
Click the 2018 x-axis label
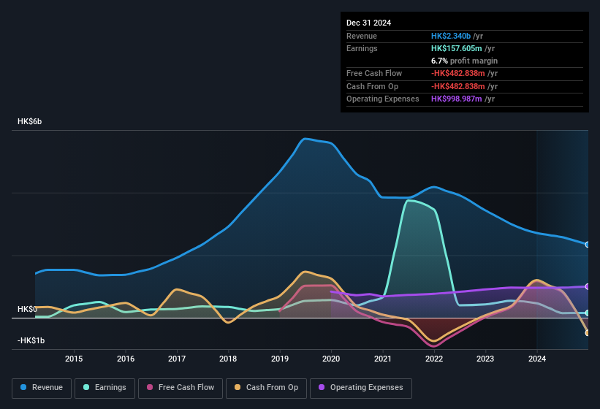point(228,359)
